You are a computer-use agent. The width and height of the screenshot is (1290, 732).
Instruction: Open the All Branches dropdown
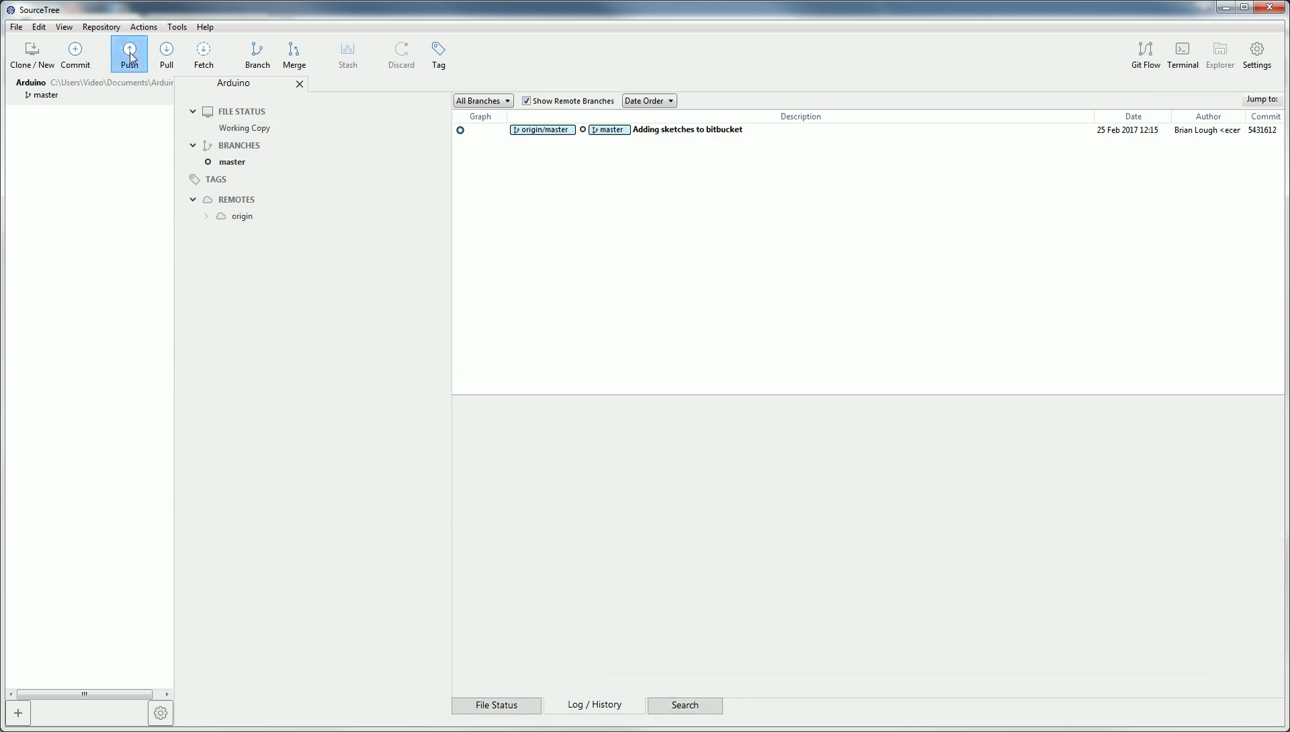(x=482, y=101)
